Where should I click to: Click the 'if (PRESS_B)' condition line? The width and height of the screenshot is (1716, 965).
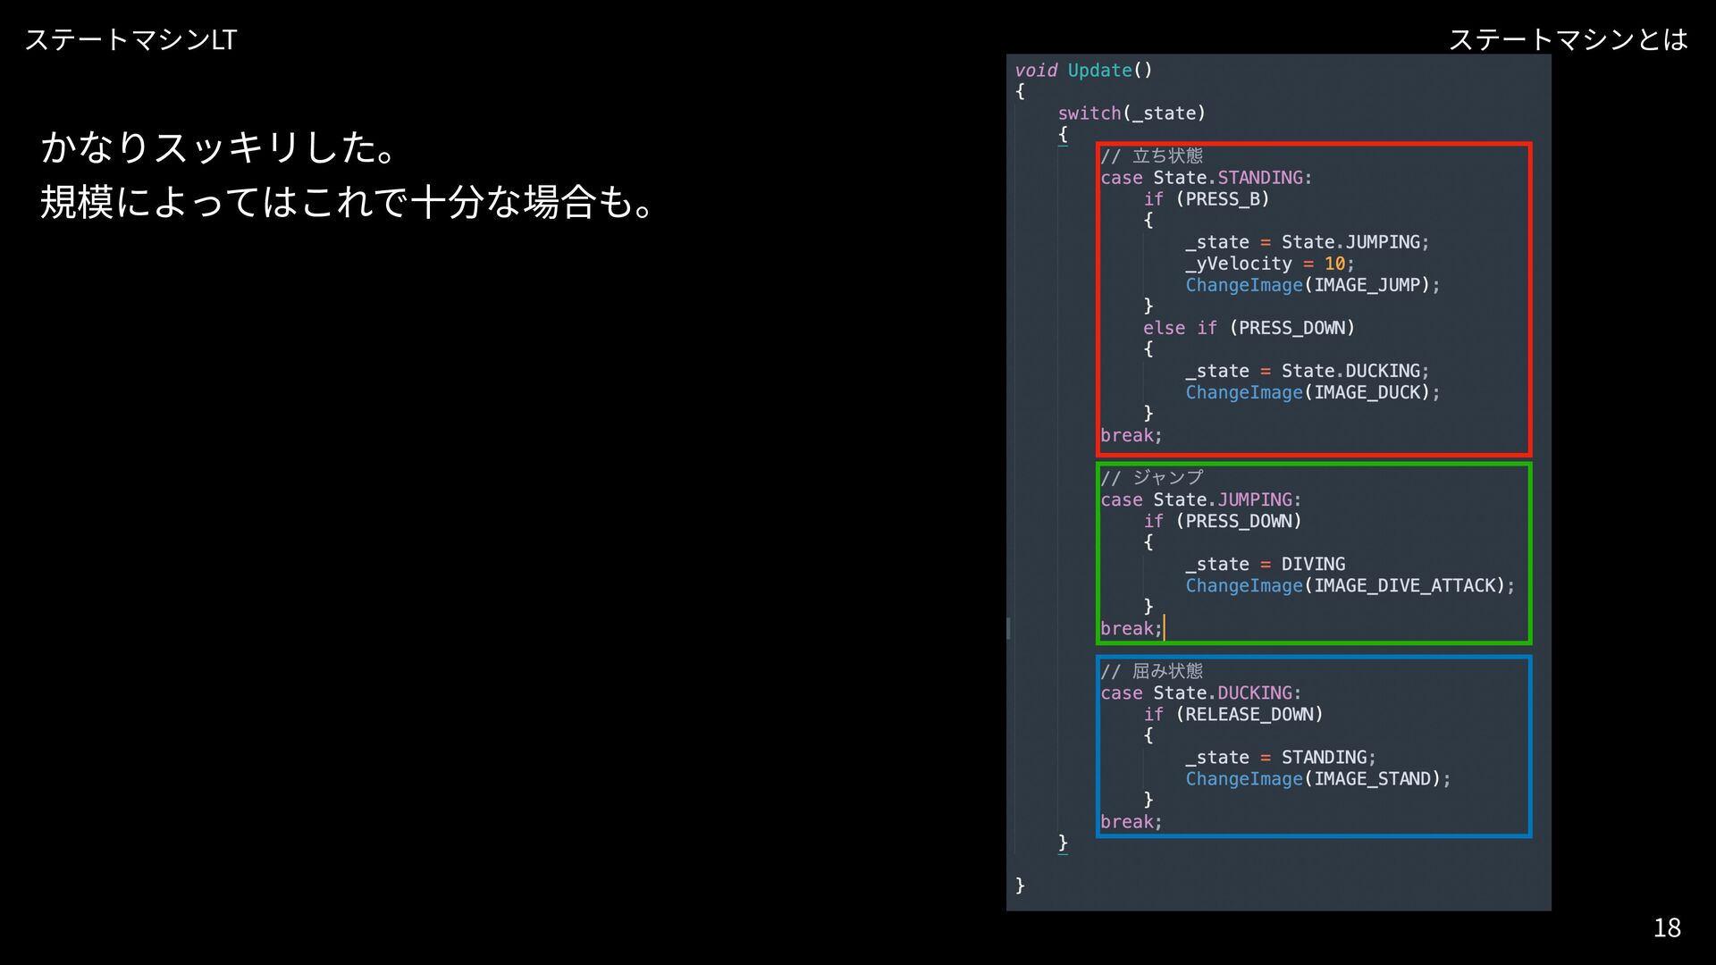point(1206,199)
